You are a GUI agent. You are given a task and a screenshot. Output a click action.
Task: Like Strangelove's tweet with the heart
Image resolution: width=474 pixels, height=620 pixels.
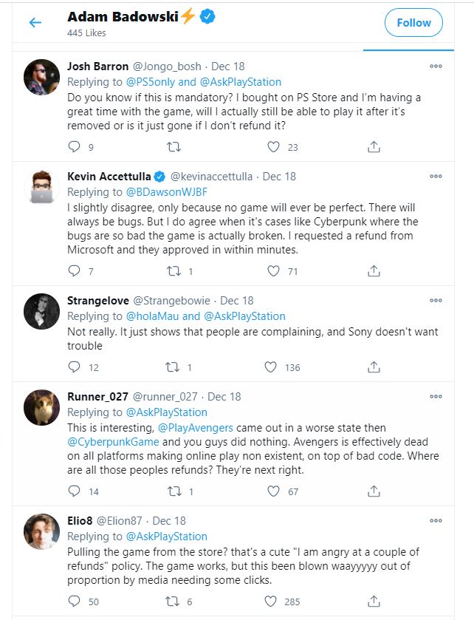coord(271,367)
